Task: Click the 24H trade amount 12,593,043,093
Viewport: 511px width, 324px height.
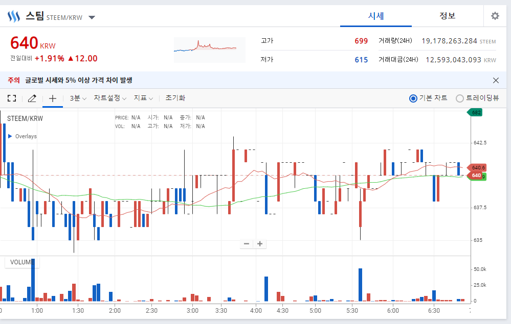Action: [453, 60]
